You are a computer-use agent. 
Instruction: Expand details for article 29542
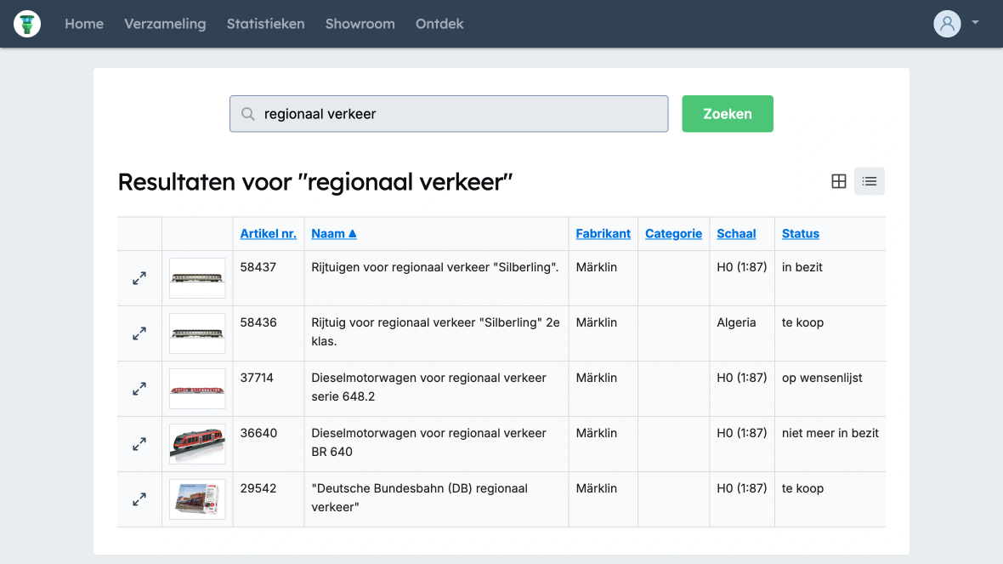[x=139, y=499]
